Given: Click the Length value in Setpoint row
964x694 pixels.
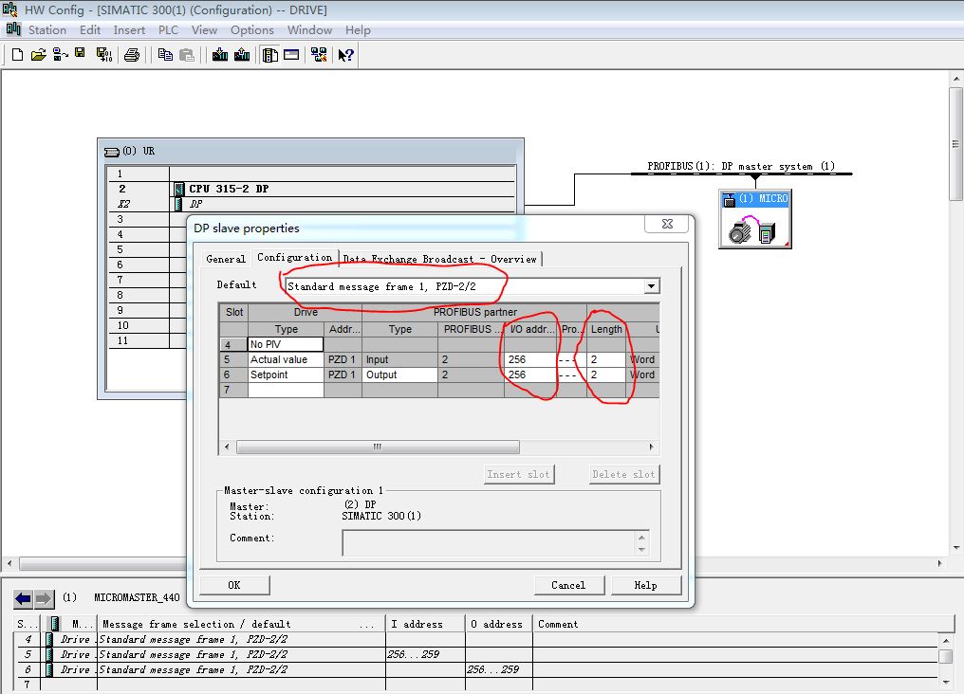Looking at the screenshot, I should [607, 374].
